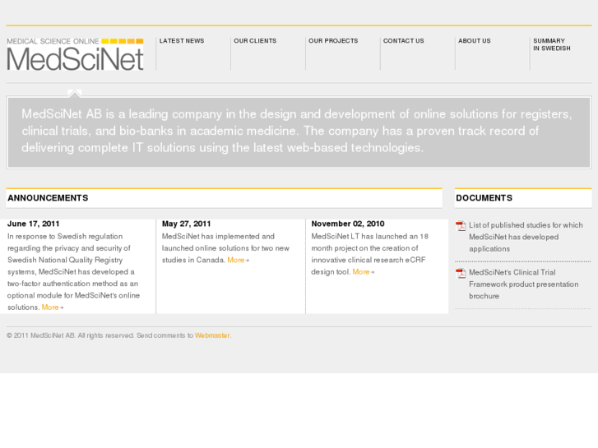This screenshot has width=598, height=448.
Task: Select the Documents heading
Action: point(484,198)
